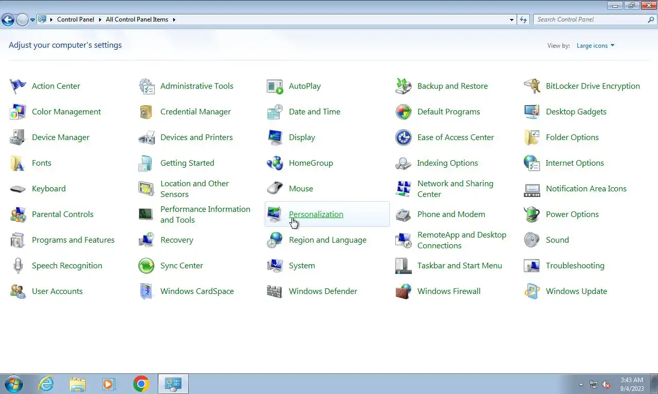
Task: Open the Indexing Options magnifier icon
Action: 404,163
